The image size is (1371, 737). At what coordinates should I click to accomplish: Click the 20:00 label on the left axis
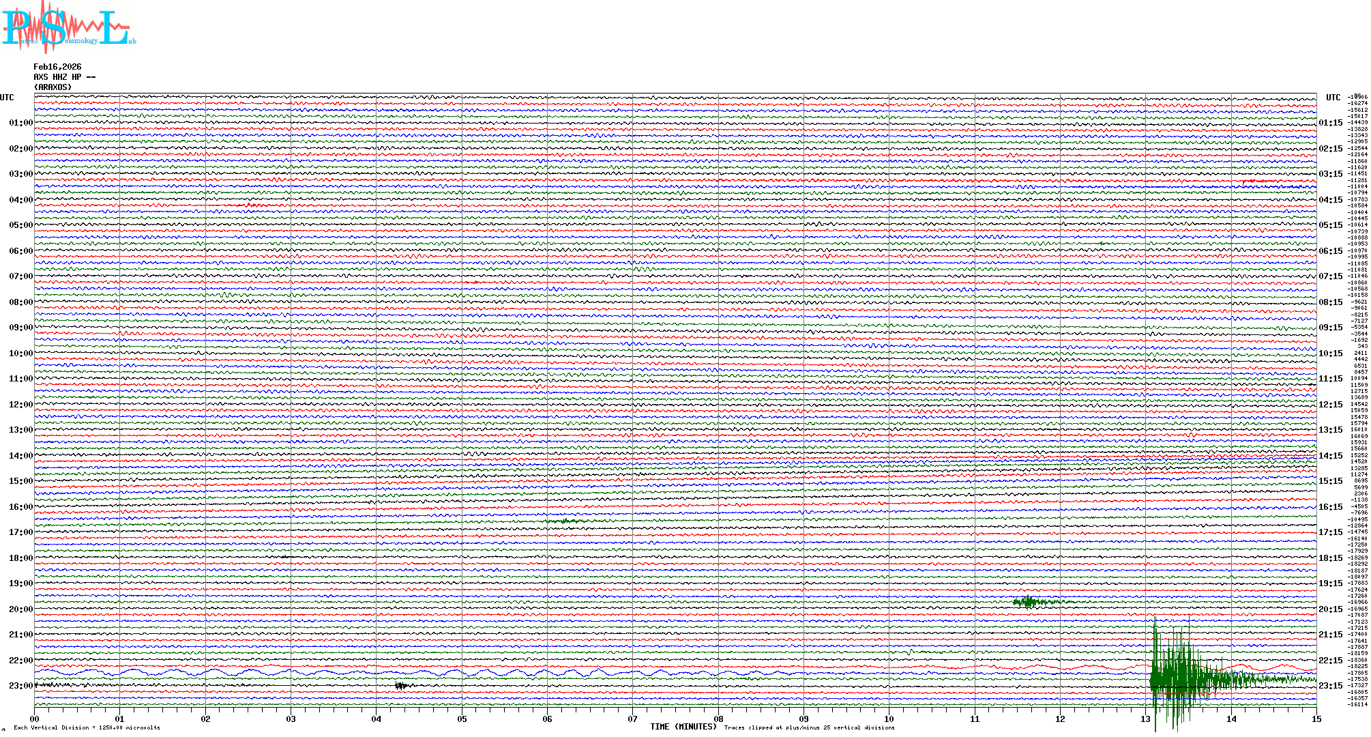20,609
